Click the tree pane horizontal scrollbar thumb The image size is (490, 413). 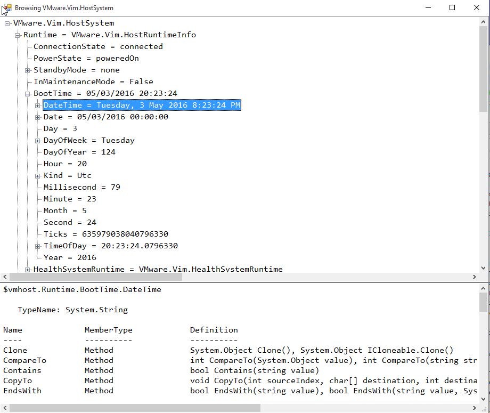[x=96, y=277]
